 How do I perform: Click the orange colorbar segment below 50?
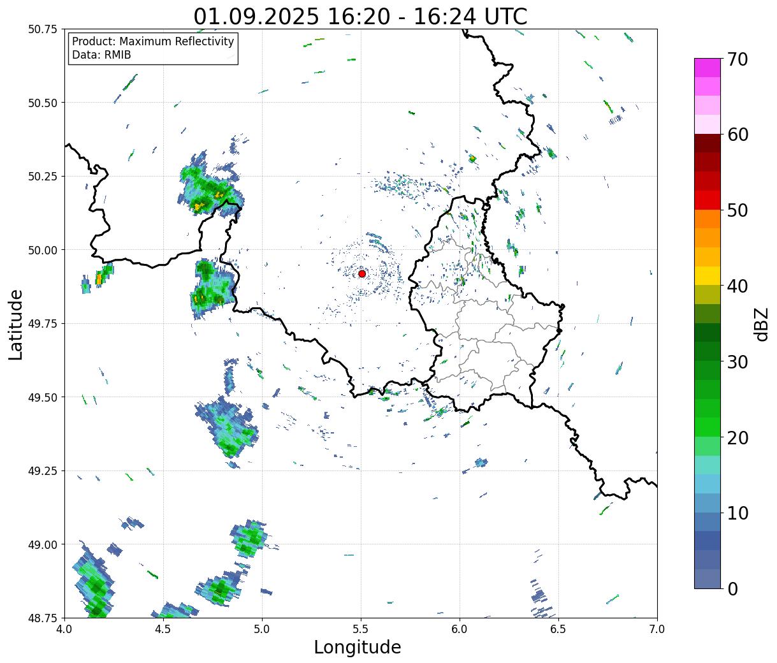tap(708, 219)
